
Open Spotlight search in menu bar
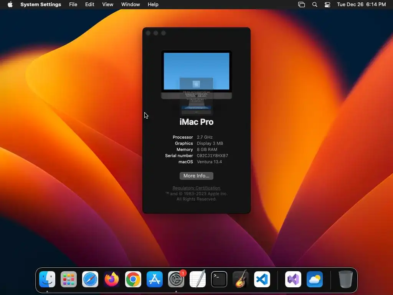(315, 5)
